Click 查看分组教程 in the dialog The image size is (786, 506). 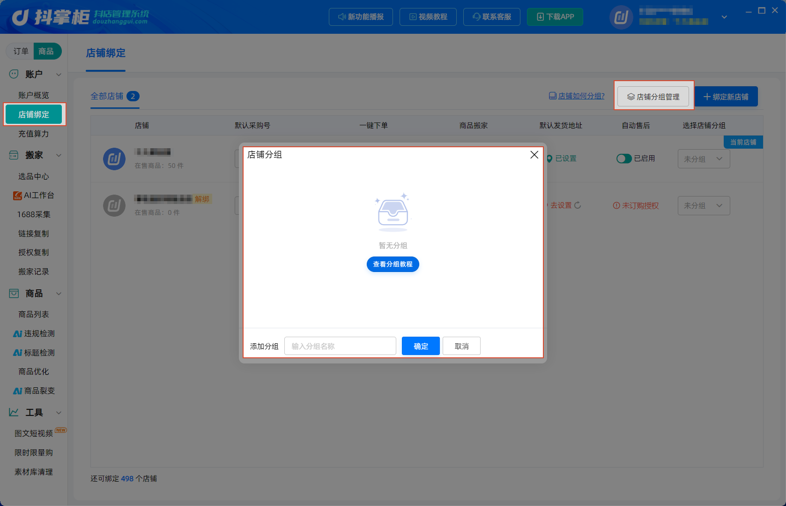(393, 264)
